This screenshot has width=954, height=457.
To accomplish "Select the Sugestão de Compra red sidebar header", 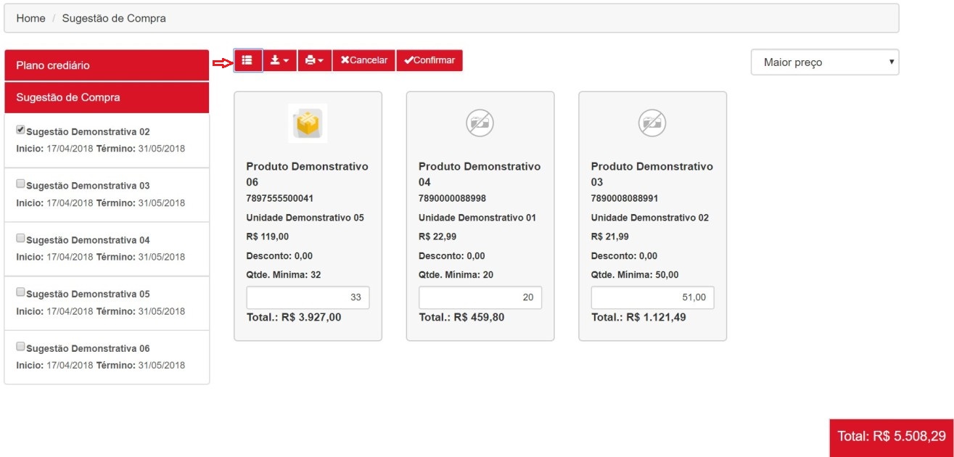I will coord(107,97).
